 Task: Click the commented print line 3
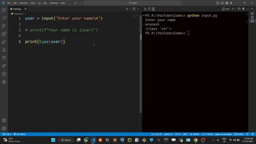tap(61, 30)
